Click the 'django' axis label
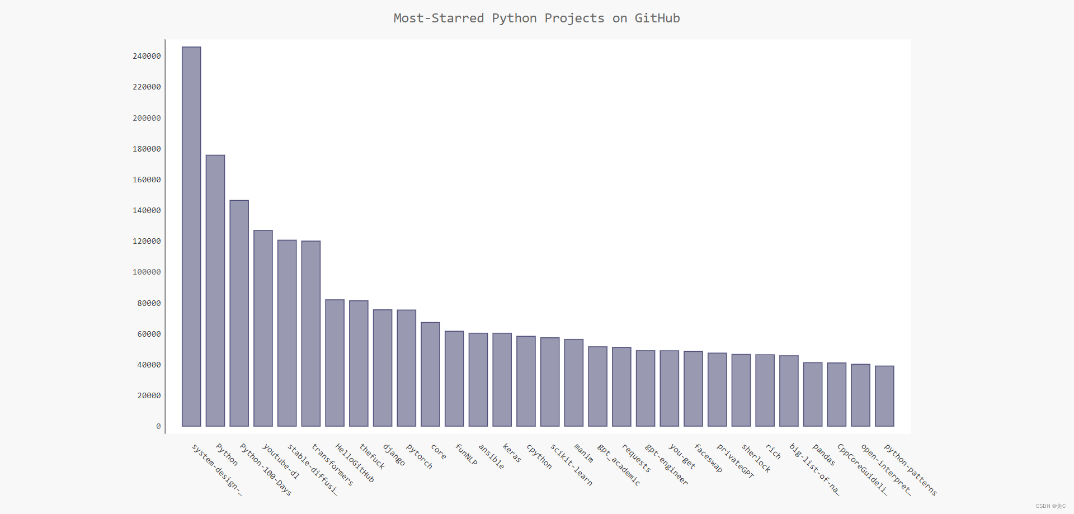This screenshot has width=1074, height=514. [x=394, y=455]
